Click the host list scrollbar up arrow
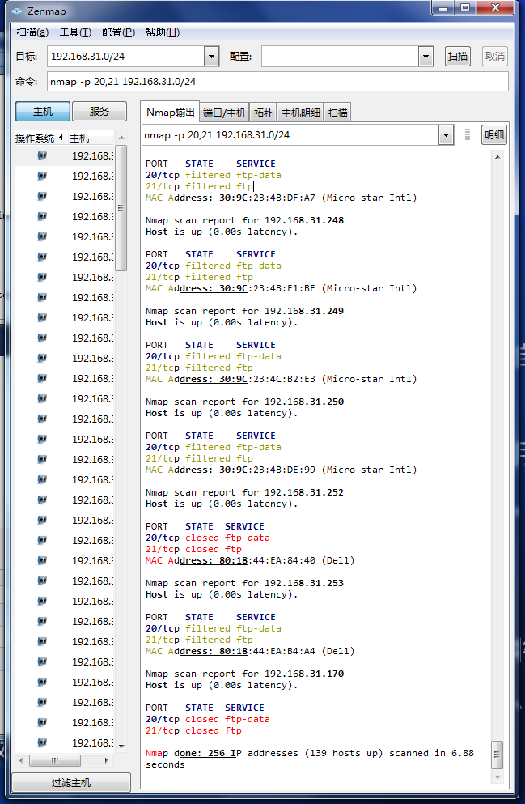This screenshot has height=804, width=525. click(x=121, y=138)
